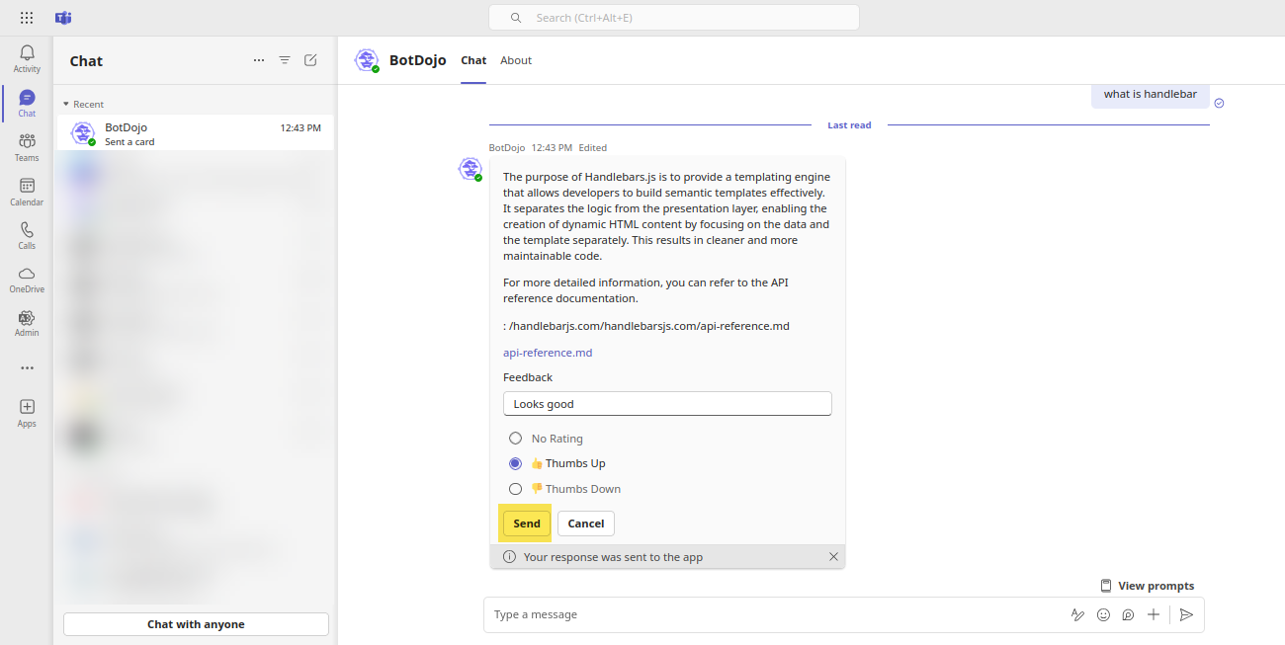Open OneDrive from the sidebar
The image size is (1285, 645).
click(27, 280)
